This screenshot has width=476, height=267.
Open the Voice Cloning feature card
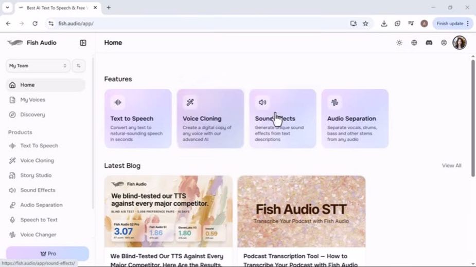[x=210, y=119]
